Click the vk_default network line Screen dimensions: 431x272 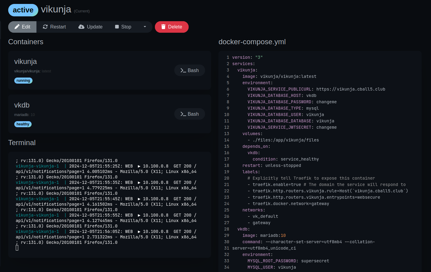(263, 216)
